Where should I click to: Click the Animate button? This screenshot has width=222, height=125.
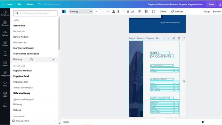(177, 11)
